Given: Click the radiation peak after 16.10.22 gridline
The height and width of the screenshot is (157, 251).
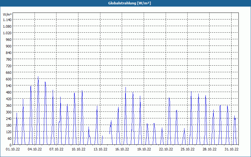Looking at the screenshot, I should [126, 87].
